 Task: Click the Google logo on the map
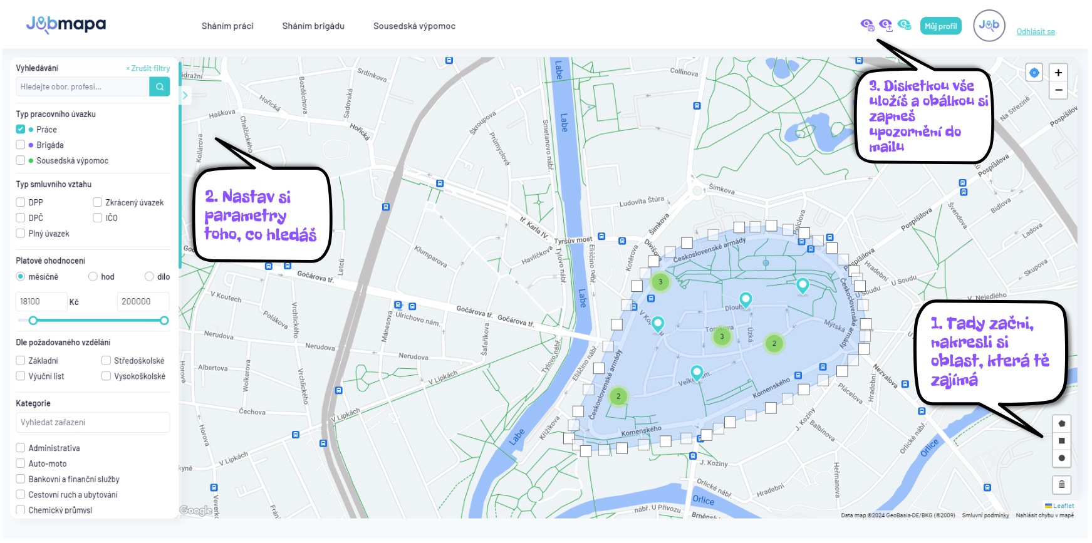196,510
